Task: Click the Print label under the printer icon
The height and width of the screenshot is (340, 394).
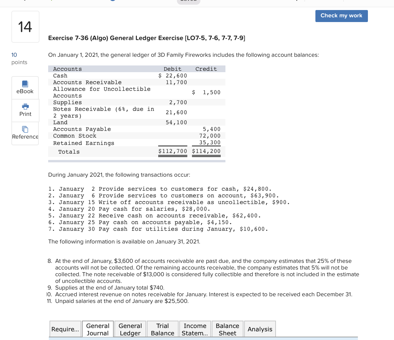Action: coord(25,114)
